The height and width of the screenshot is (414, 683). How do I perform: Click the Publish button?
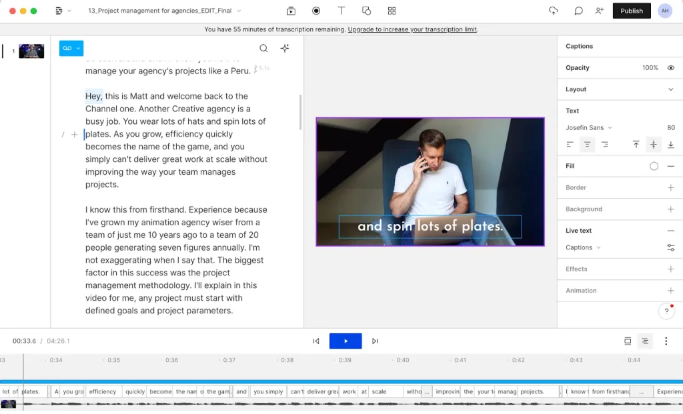pos(631,11)
